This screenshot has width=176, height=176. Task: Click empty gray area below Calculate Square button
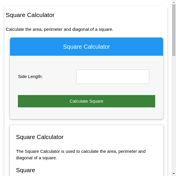coord(87,113)
